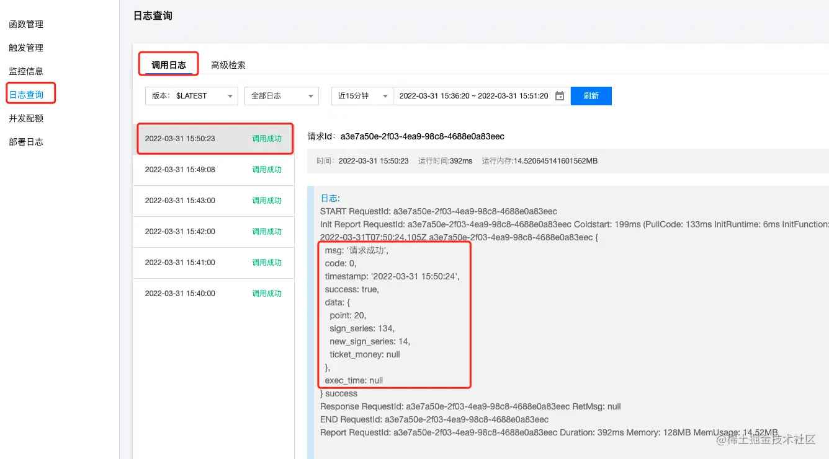Open 触发管理 in the sidebar
829x459 pixels.
coord(26,48)
